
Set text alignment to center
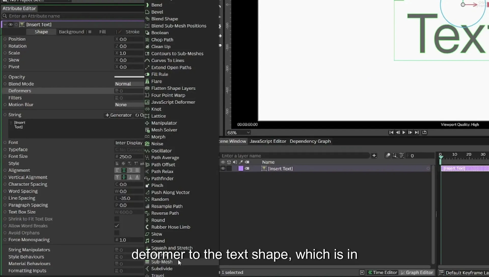pyautogui.click(x=124, y=170)
